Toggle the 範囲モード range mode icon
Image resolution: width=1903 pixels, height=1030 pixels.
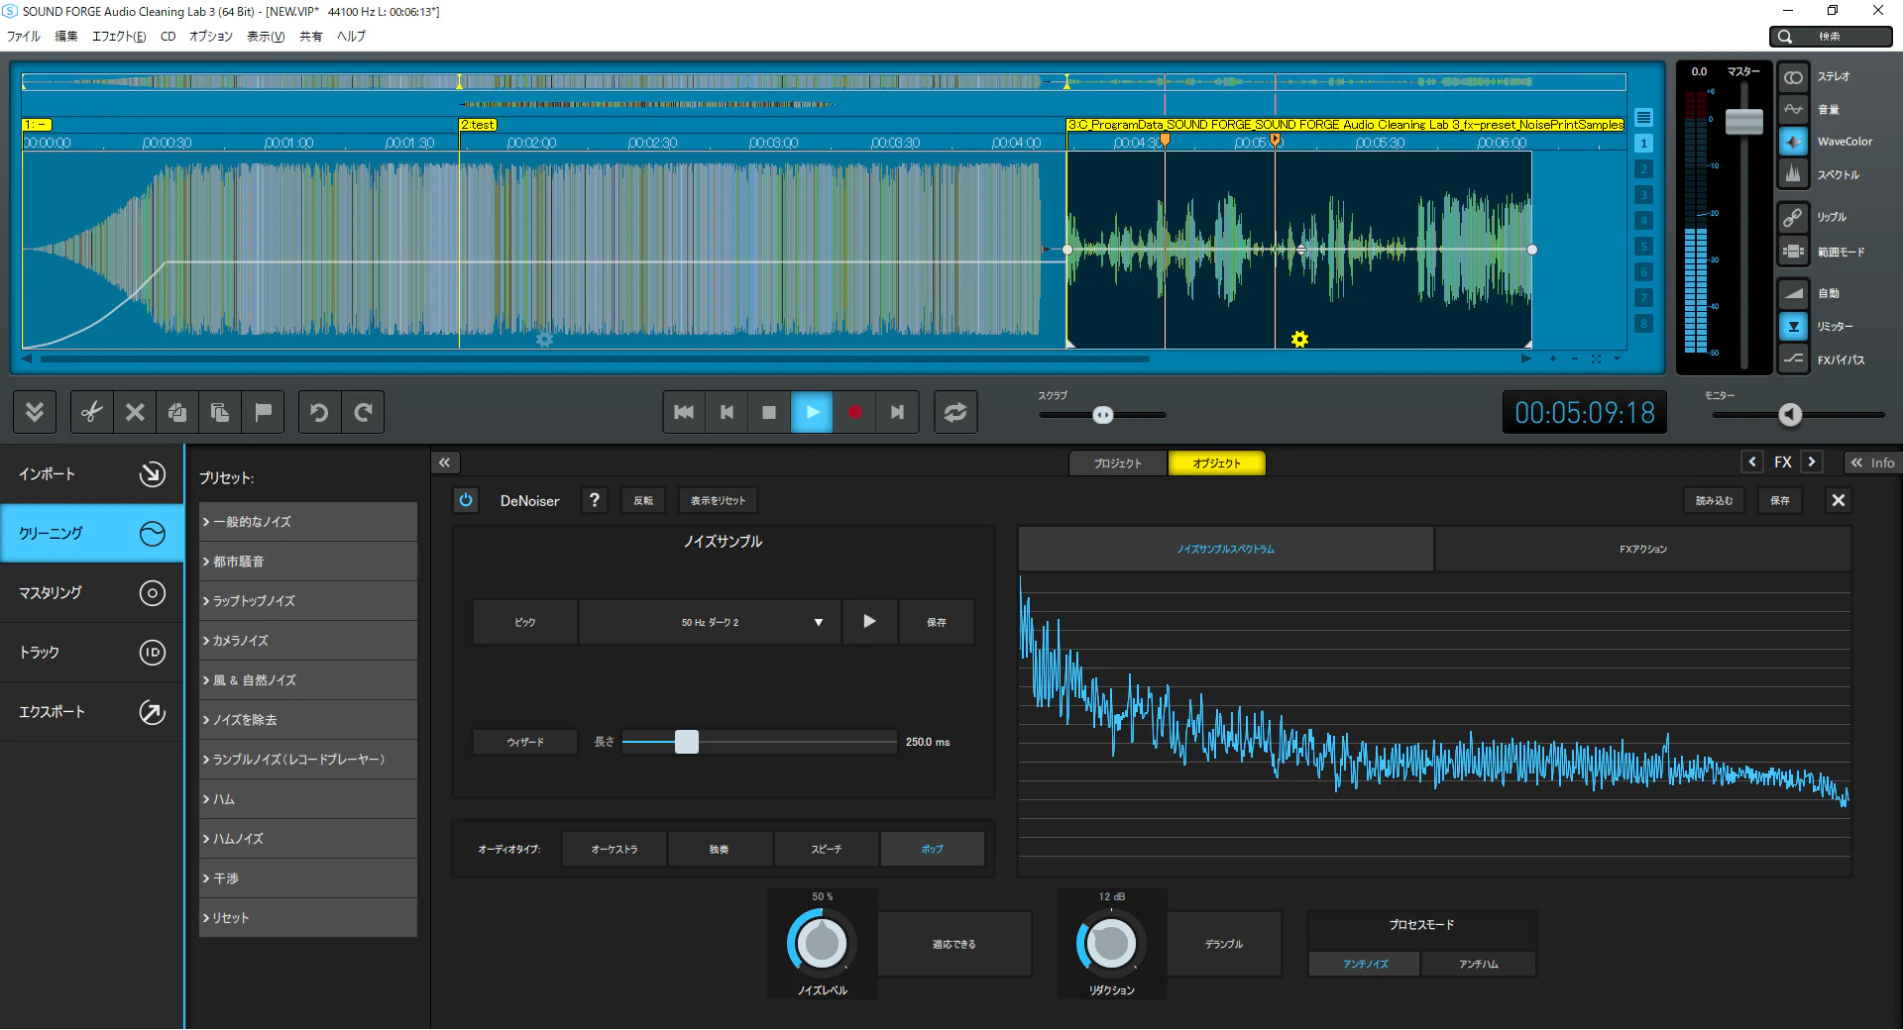(1793, 252)
